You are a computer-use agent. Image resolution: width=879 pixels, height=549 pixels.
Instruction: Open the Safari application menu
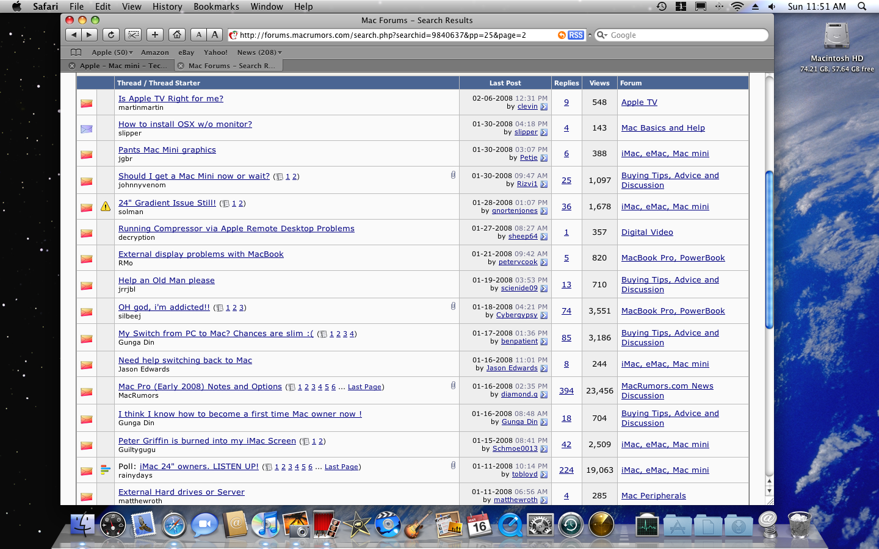click(x=45, y=6)
